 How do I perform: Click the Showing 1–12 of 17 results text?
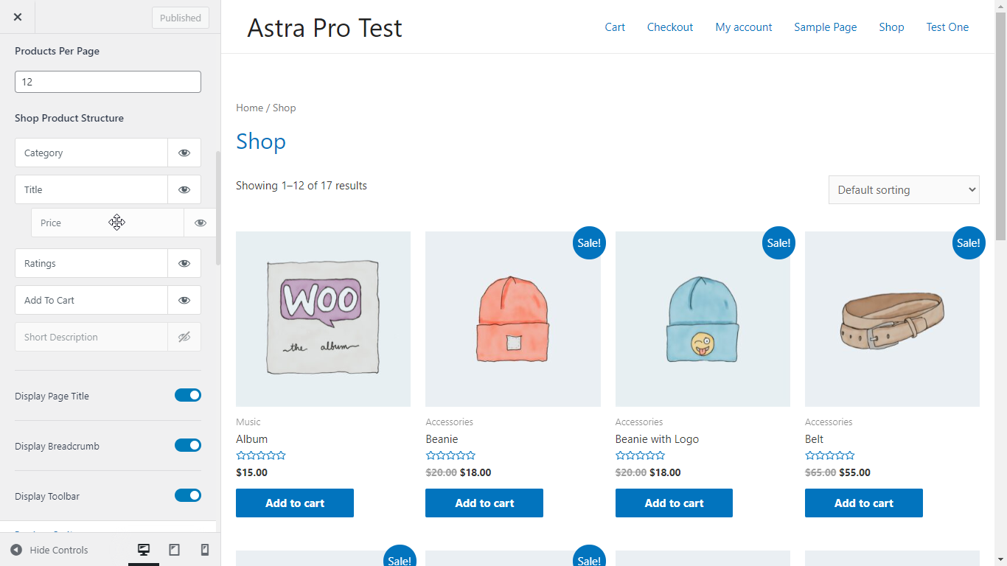click(x=302, y=186)
